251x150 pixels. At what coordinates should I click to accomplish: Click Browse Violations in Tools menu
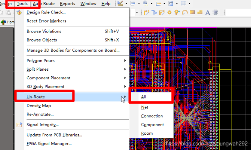coord(44,31)
